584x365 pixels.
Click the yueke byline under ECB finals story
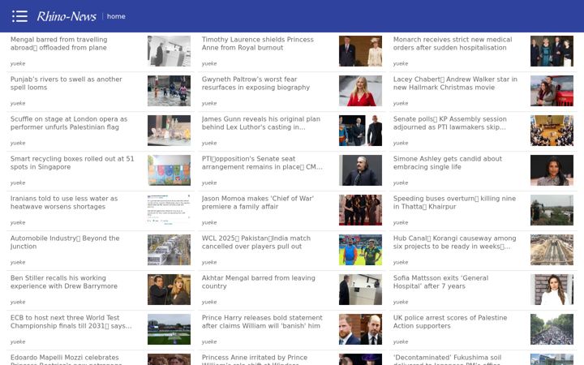pyautogui.click(x=18, y=342)
